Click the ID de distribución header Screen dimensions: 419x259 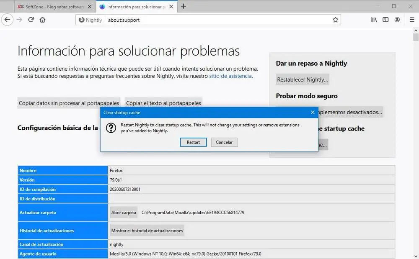coord(63,199)
